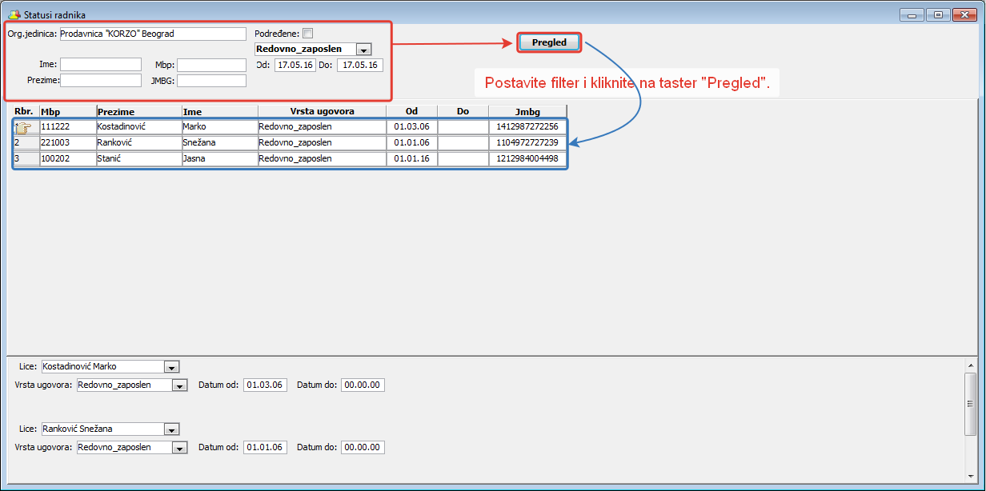Click the Od date field 17.05.16
This screenshot has height=491, width=986.
(295, 65)
